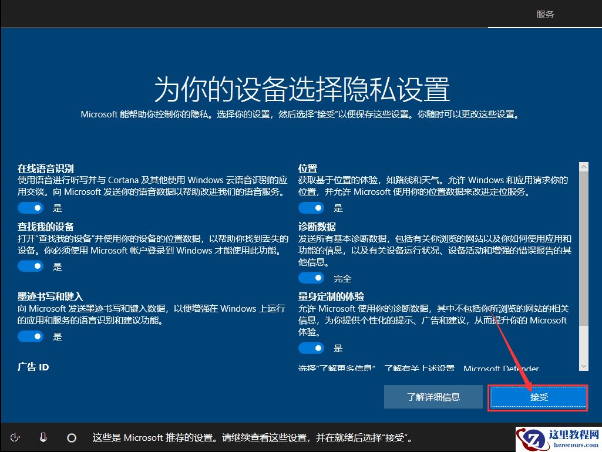Image resolution: width=602 pixels, height=452 pixels.
Task: Click the 诊断数据 section title
Action: 318,227
